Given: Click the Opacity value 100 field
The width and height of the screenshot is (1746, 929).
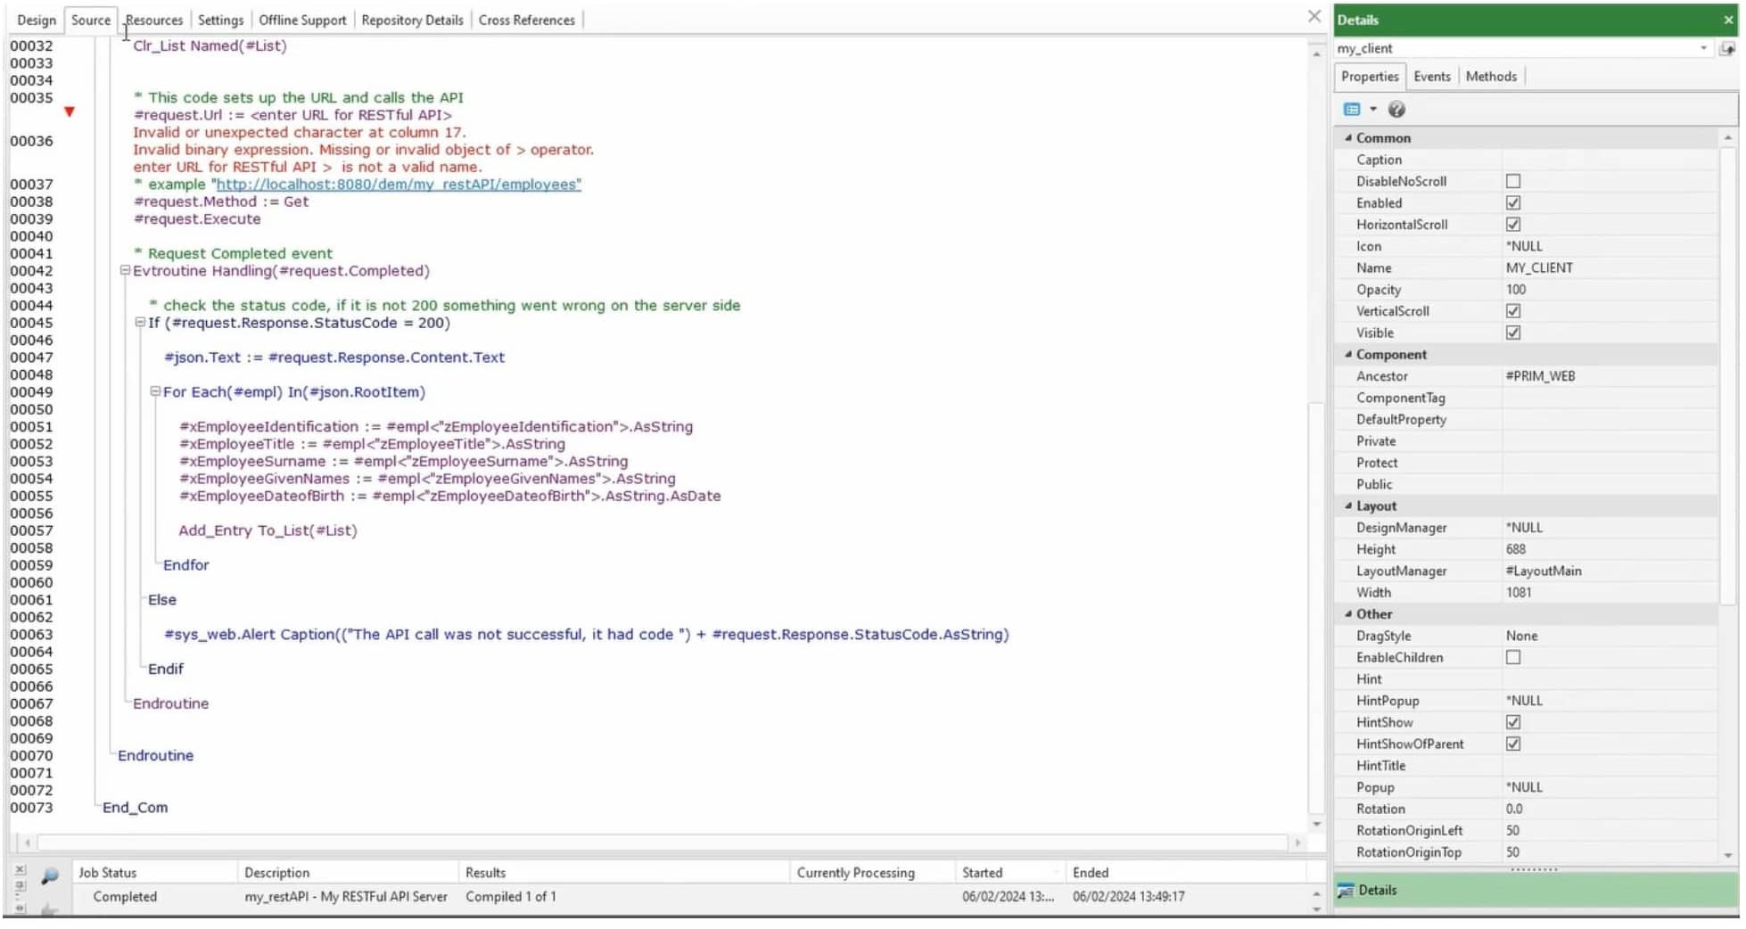Looking at the screenshot, I should (x=1610, y=289).
